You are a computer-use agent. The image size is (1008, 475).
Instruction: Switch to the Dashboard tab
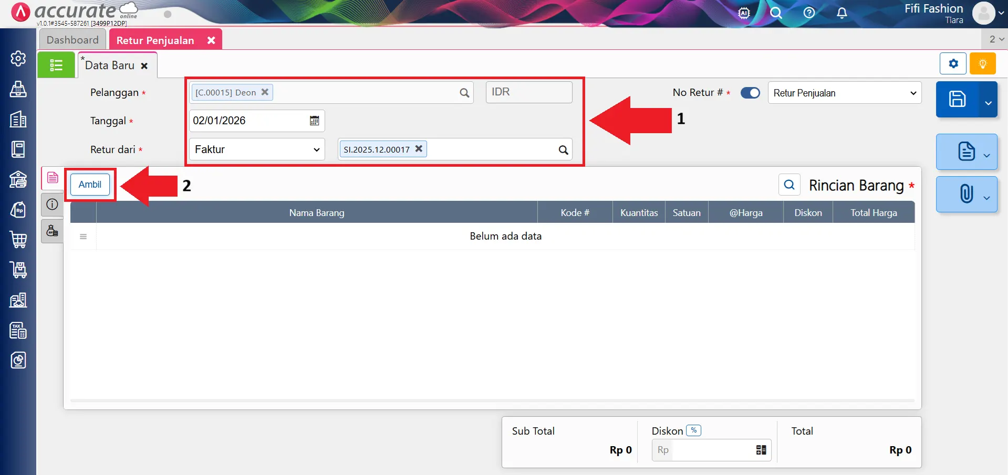click(x=72, y=40)
